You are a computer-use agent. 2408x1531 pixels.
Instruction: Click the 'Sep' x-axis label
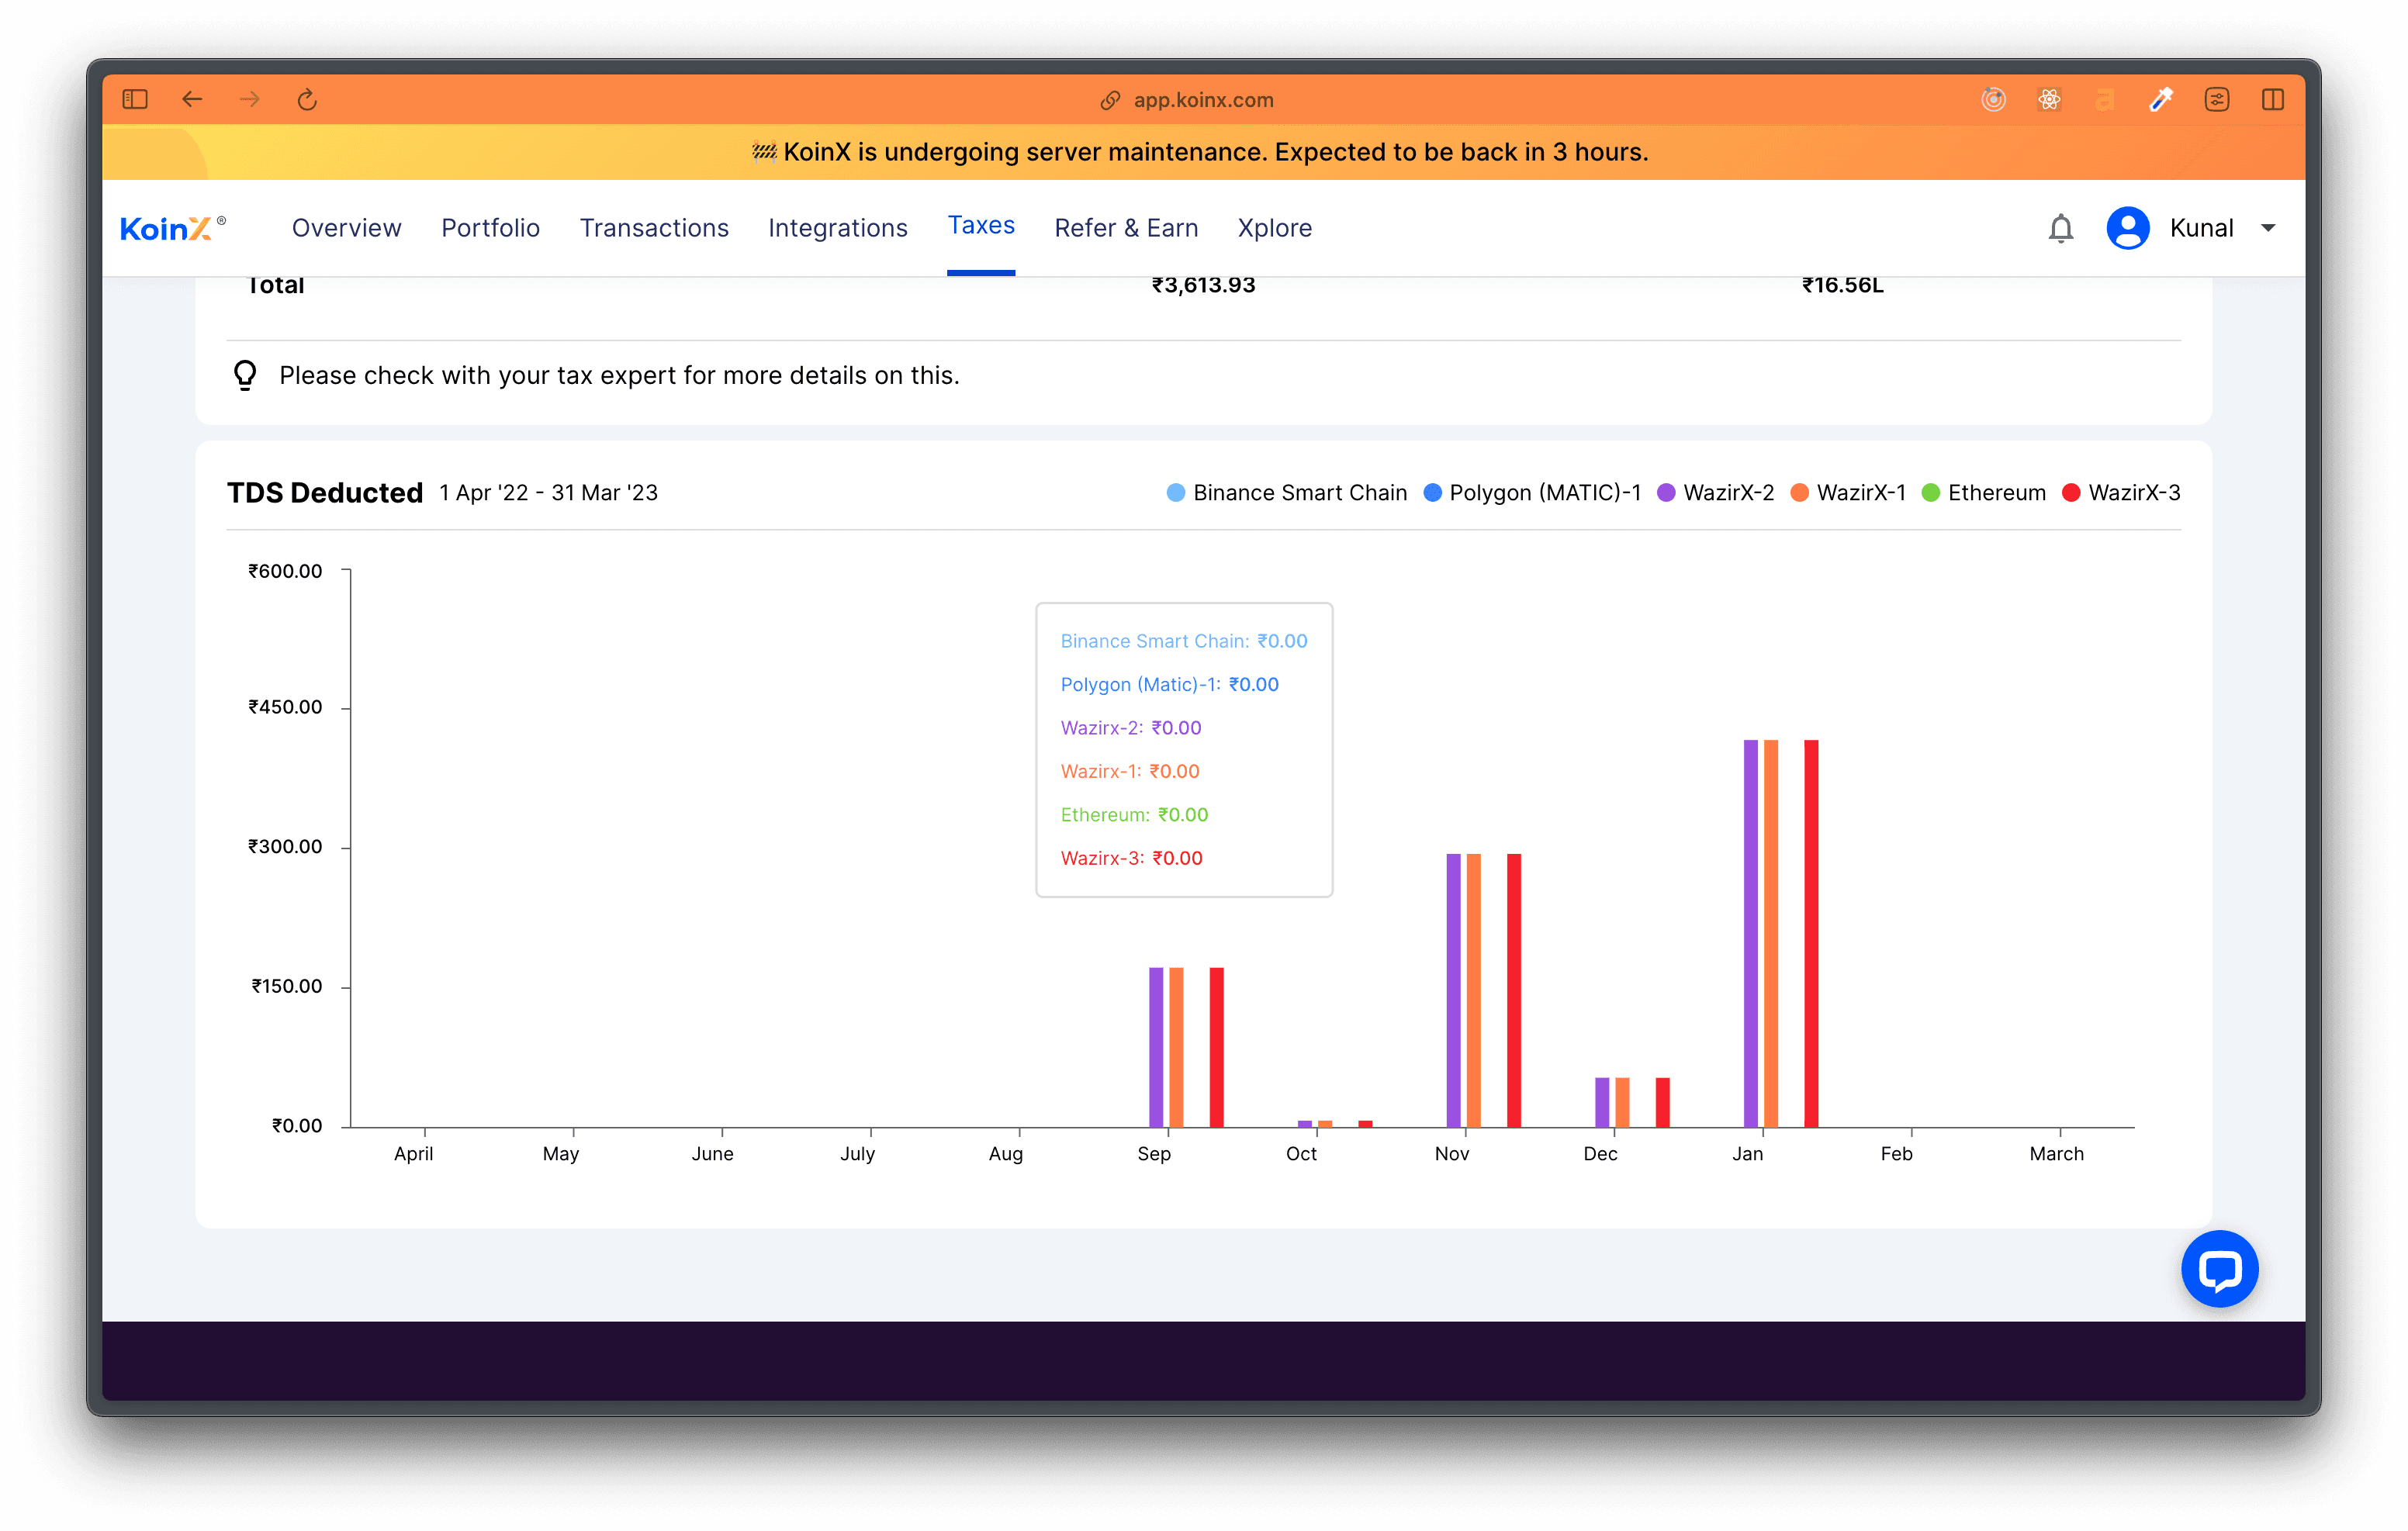pyautogui.click(x=1153, y=1153)
